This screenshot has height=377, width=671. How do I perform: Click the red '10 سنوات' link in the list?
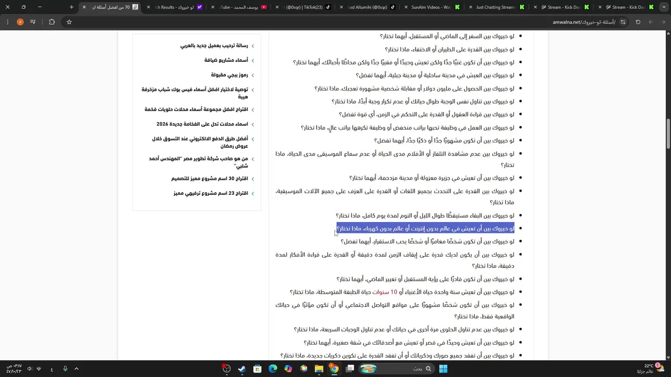pos(385,292)
